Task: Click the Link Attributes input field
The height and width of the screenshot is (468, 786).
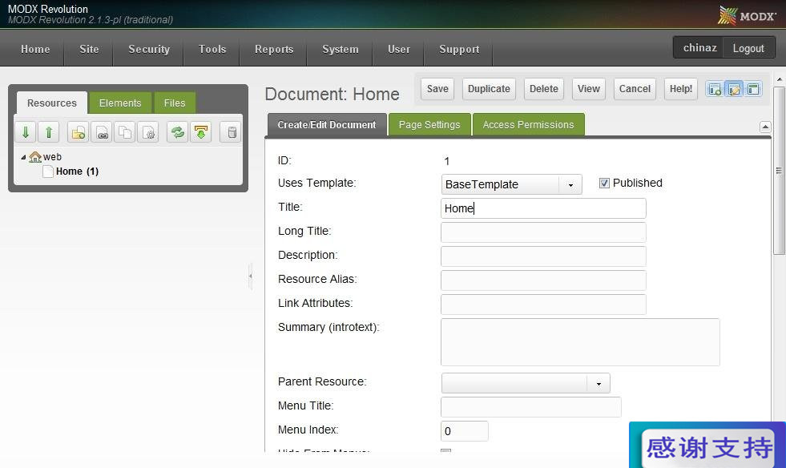Action: point(543,305)
